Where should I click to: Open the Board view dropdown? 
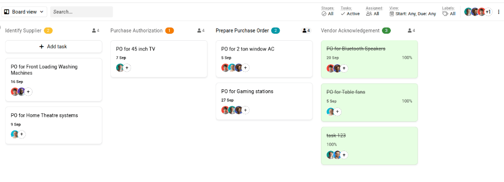point(25,12)
